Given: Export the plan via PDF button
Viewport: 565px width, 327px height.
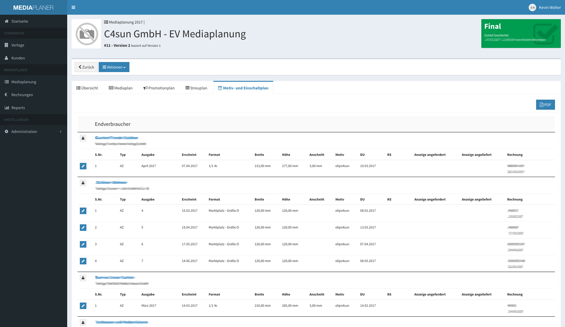Looking at the screenshot, I should tap(545, 104).
